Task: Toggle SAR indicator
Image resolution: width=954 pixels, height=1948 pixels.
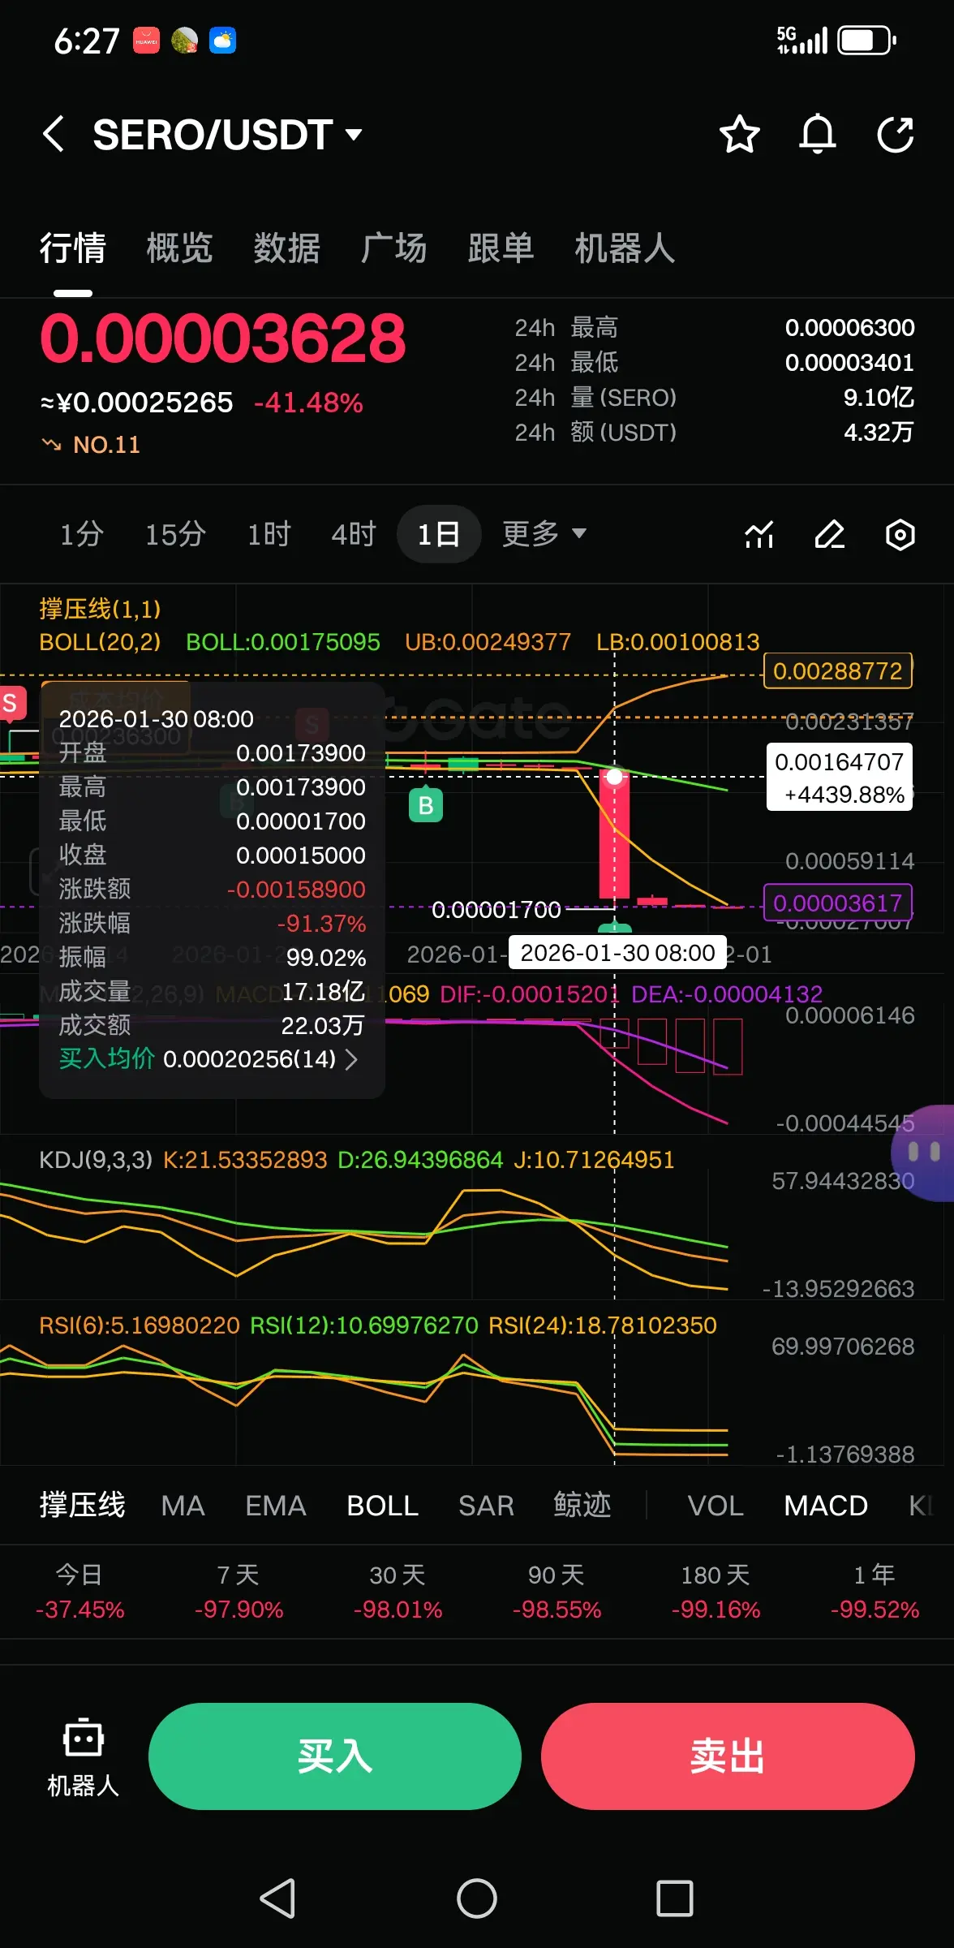Action: point(486,1506)
